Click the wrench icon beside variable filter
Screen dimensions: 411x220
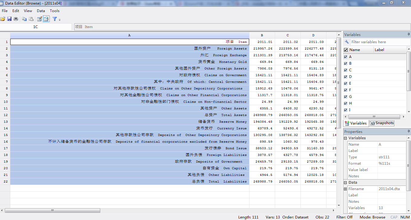pyautogui.click(x=347, y=42)
